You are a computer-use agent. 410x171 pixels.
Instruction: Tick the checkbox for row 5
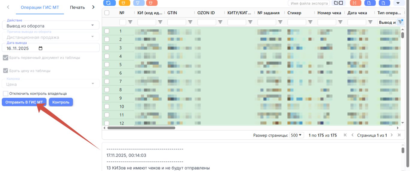[x=107, y=64]
